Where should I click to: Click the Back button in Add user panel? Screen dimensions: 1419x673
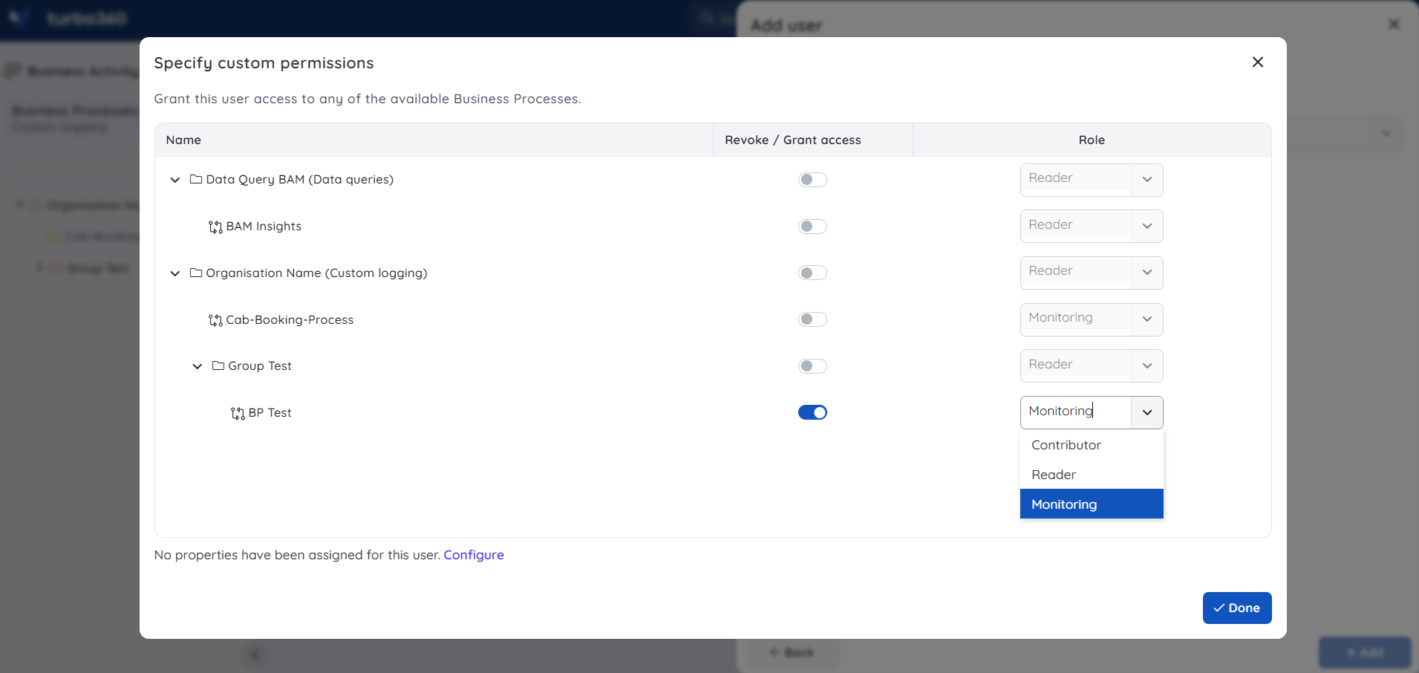[792, 652]
